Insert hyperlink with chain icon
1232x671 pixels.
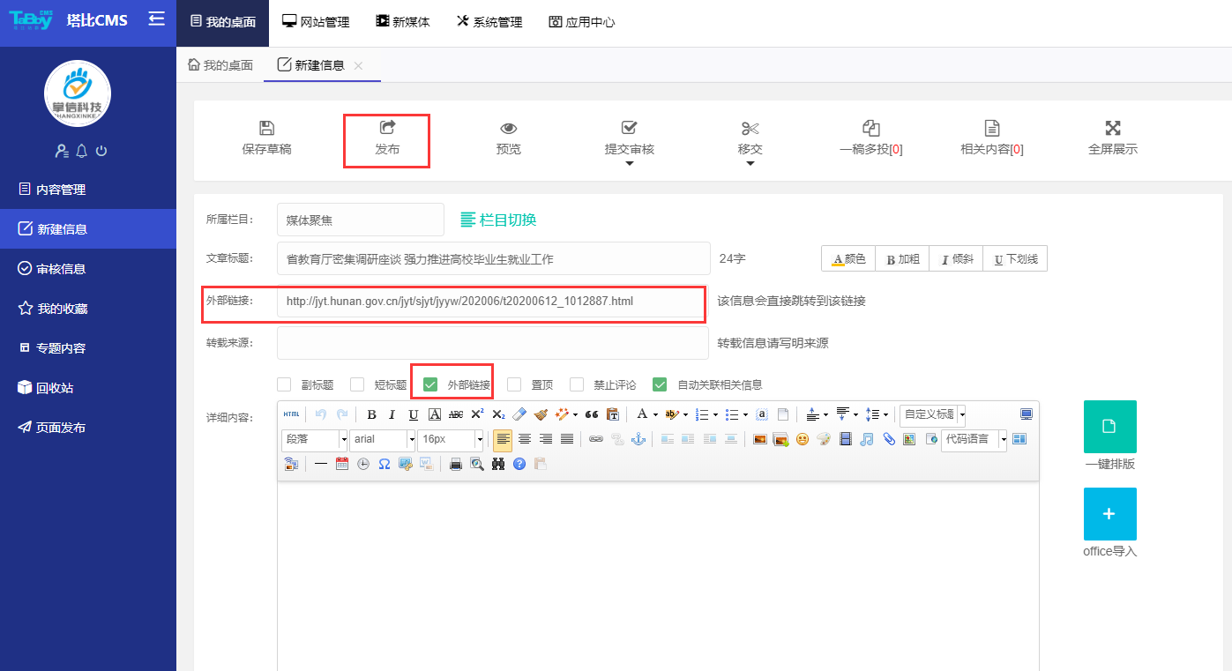click(596, 438)
